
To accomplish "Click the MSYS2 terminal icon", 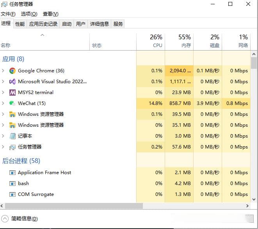I will (12, 93).
